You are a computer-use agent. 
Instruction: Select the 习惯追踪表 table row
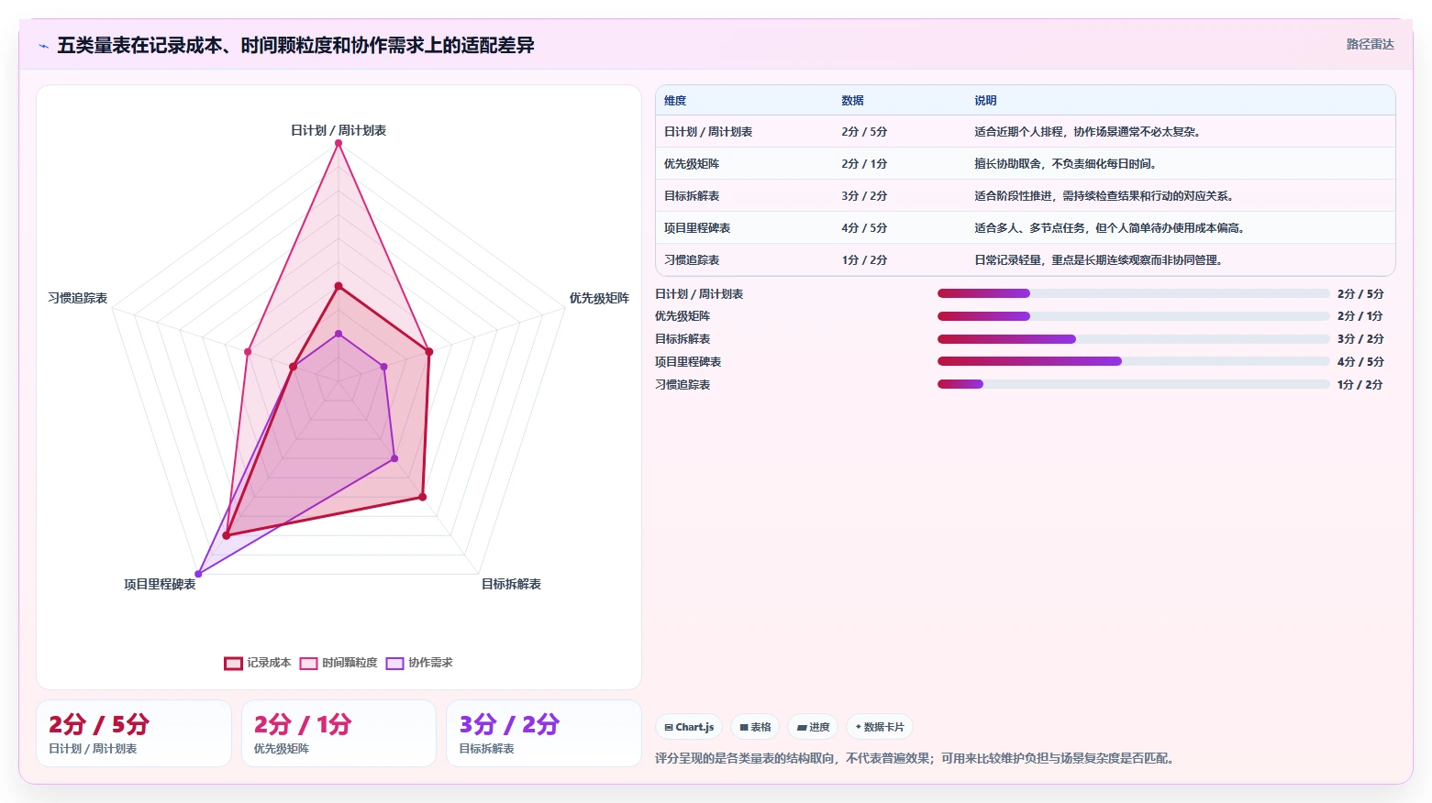pos(1026,260)
